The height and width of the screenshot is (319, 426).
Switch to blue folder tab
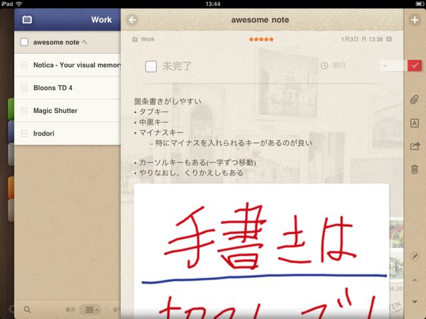11,132
